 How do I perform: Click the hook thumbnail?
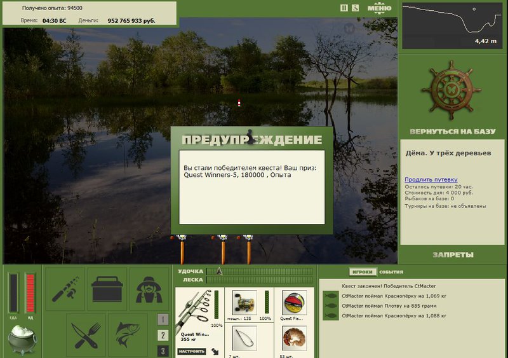pyautogui.click(x=244, y=338)
